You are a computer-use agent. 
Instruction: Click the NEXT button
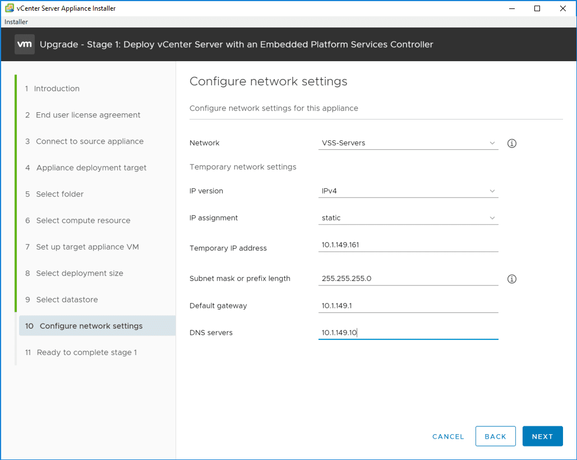542,436
